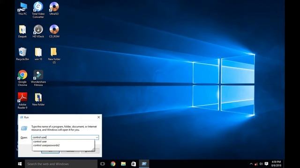Open UltraISO desktop shortcut

pyautogui.click(x=54, y=8)
